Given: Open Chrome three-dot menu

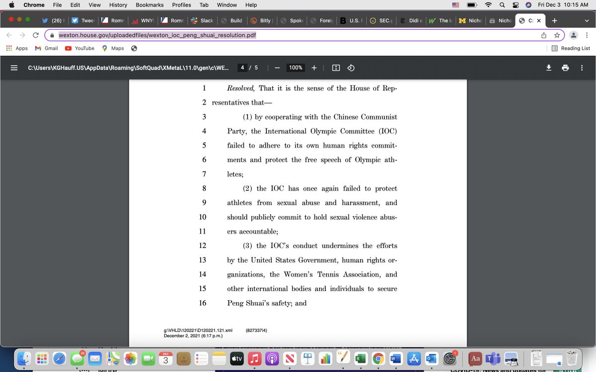Looking at the screenshot, I should point(587,35).
